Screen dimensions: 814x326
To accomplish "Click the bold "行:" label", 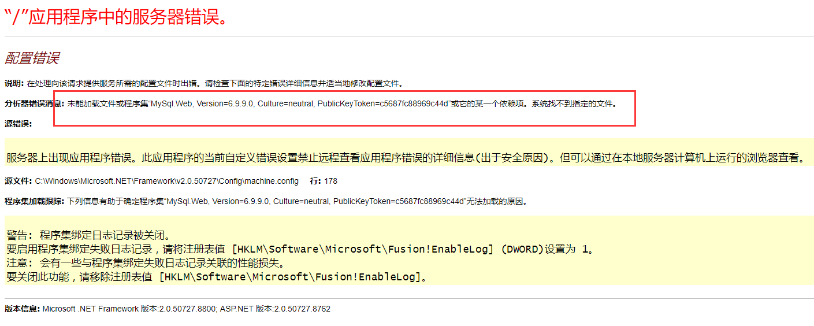I will (315, 181).
